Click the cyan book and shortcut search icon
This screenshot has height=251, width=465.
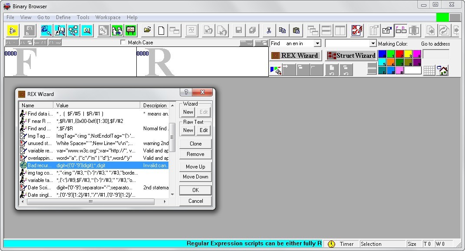(x=59, y=30)
